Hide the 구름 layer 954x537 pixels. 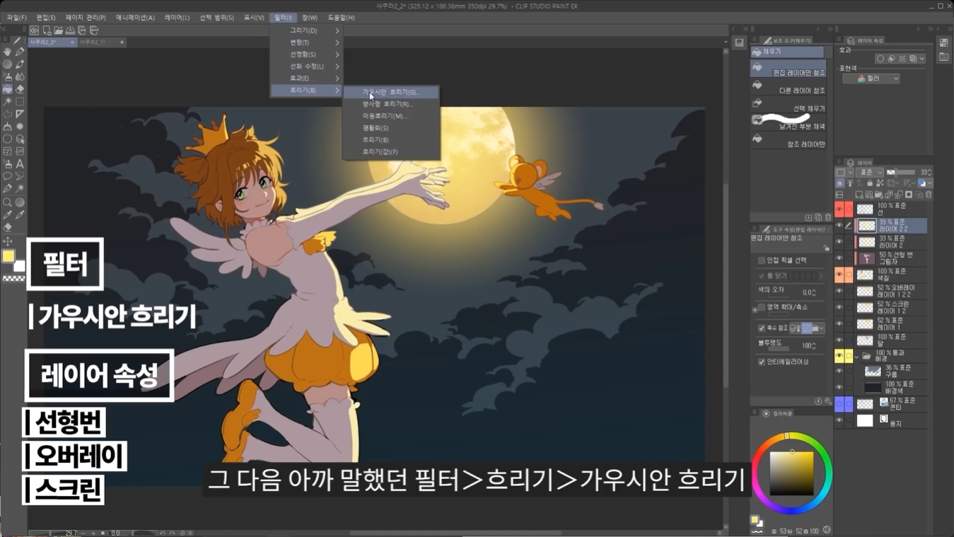[x=839, y=371]
